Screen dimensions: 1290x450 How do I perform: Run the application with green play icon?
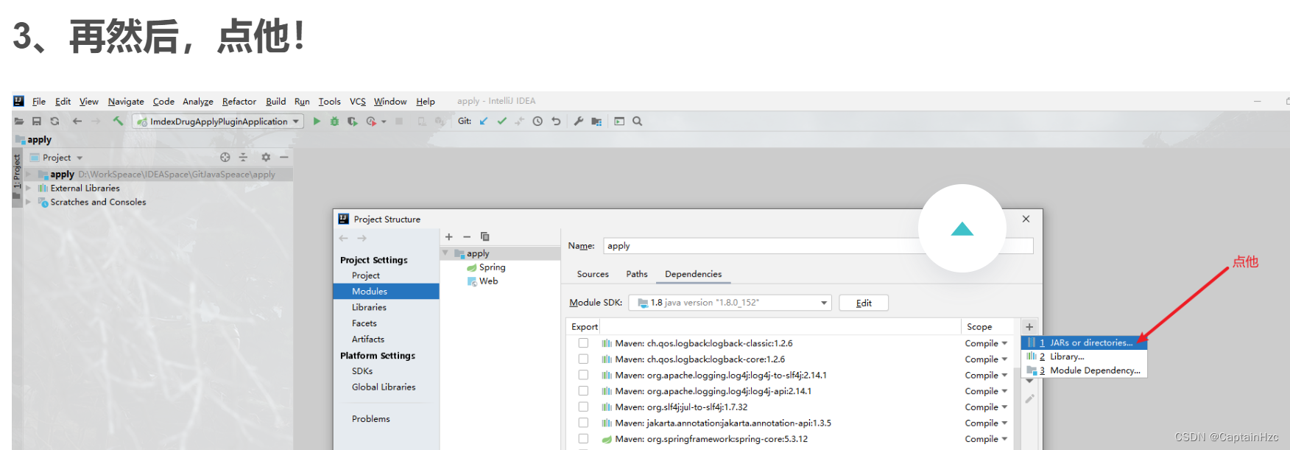317,122
